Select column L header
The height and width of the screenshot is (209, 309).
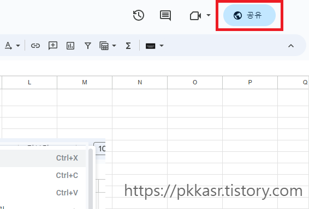pyautogui.click(x=29, y=82)
